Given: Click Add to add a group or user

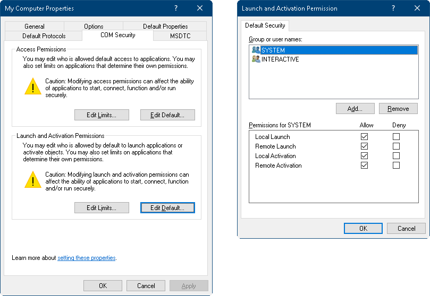Looking at the screenshot, I should (x=355, y=109).
